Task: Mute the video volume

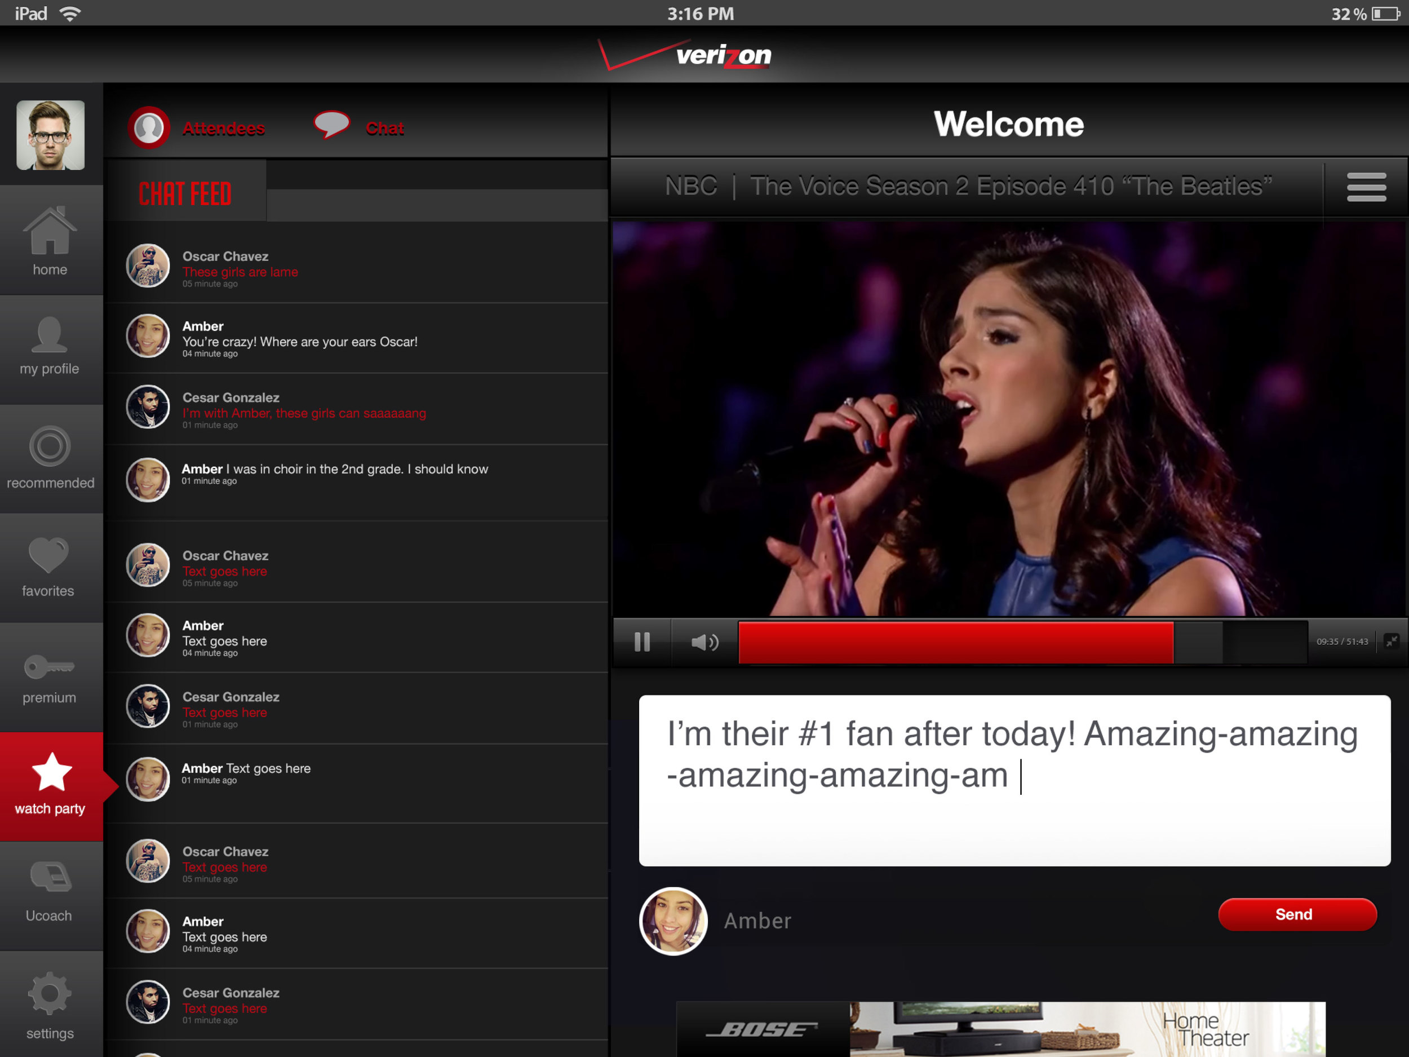Action: 704,642
